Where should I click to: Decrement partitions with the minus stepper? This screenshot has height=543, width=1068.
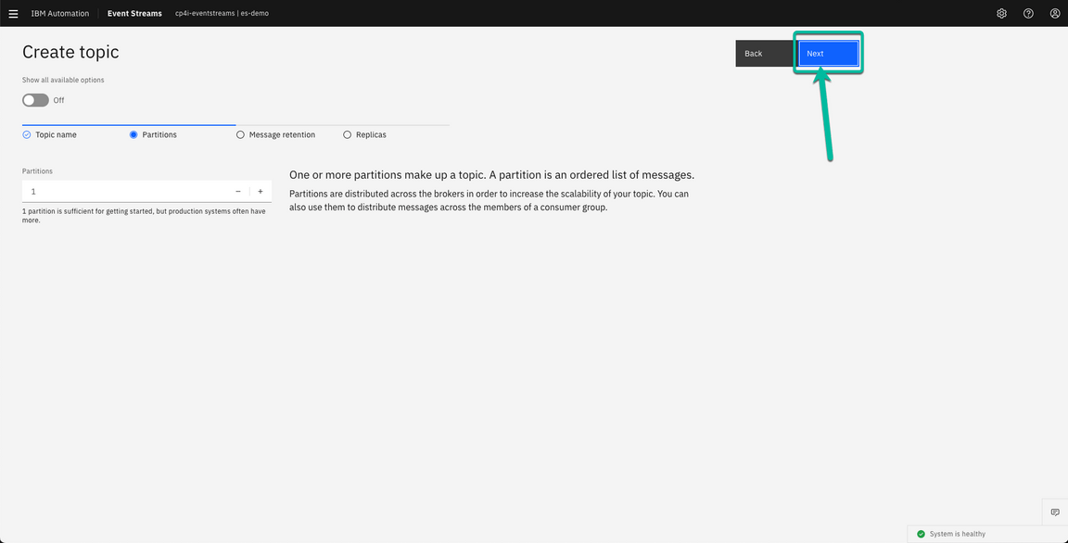(x=237, y=191)
